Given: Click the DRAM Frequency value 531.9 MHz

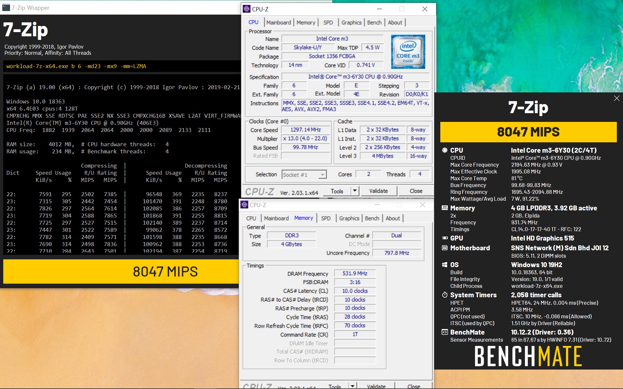Looking at the screenshot, I should coord(355,273).
